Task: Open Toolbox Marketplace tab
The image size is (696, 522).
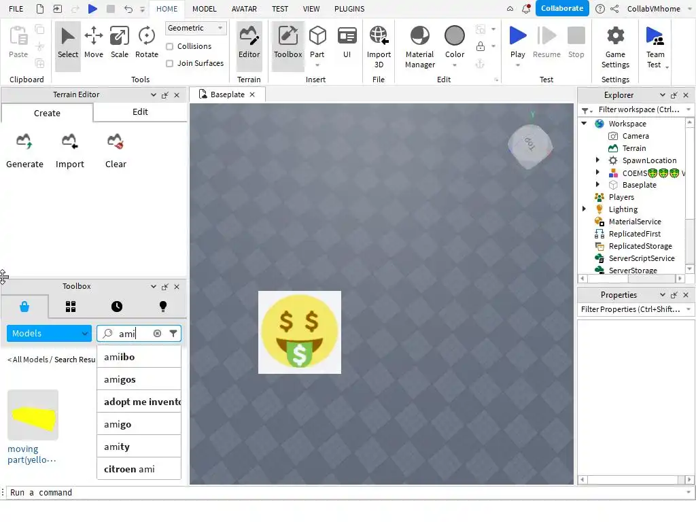Action: click(24, 307)
